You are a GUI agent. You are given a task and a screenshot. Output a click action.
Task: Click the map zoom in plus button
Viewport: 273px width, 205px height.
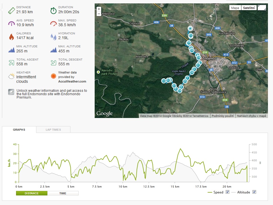[99, 9]
